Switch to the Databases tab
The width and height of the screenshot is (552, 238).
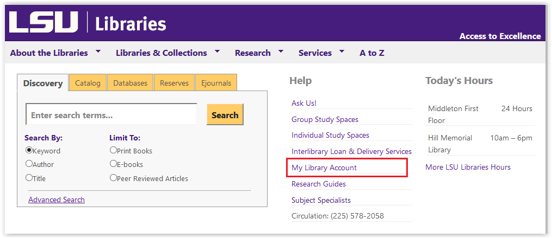coord(131,83)
